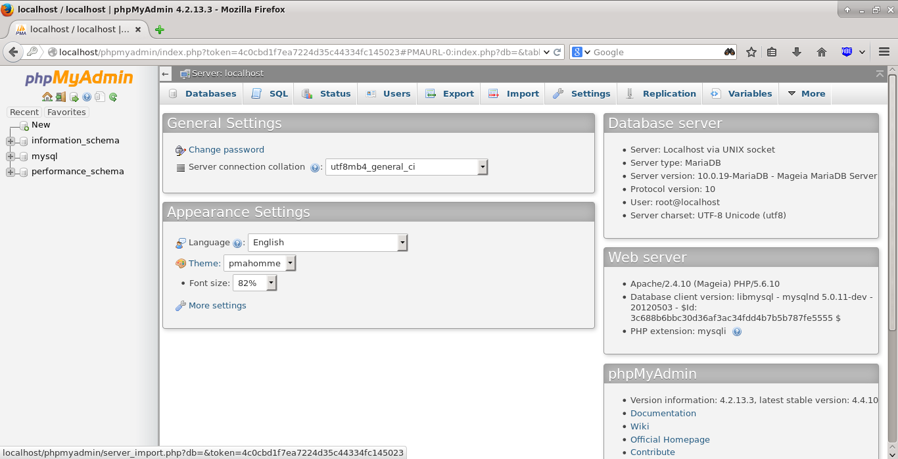The height and width of the screenshot is (459, 898).
Task: Go to the Users tab
Action: [x=388, y=94]
